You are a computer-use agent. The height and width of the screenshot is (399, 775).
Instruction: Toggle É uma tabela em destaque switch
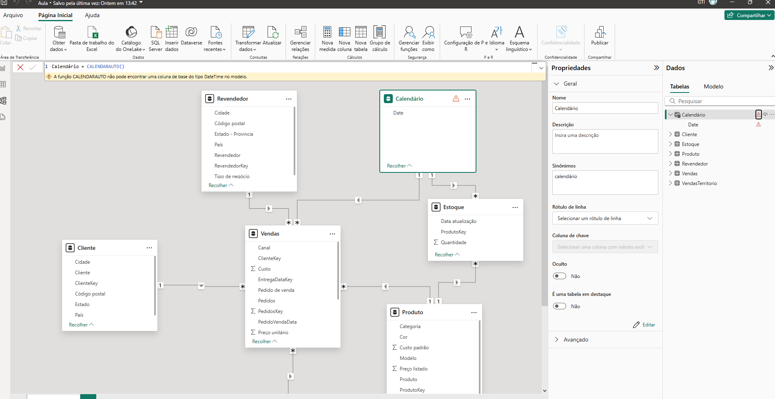(560, 306)
